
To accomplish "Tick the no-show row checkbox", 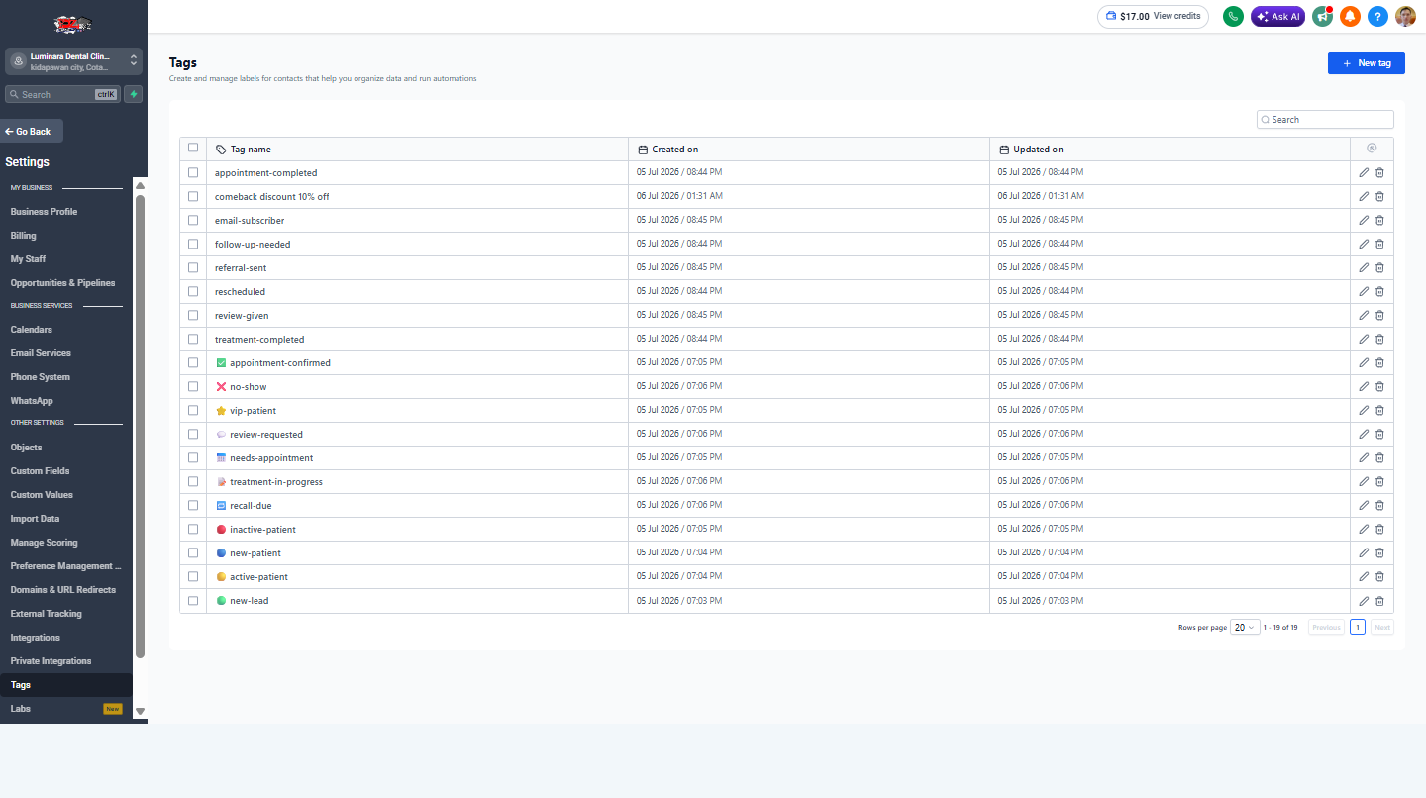I will click(193, 387).
